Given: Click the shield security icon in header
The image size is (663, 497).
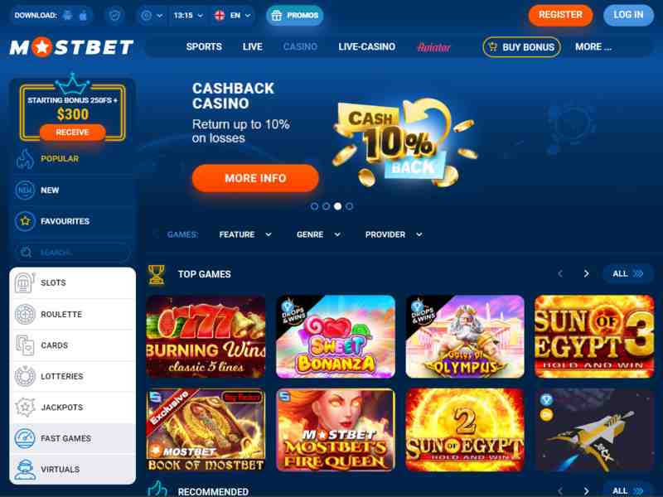Looking at the screenshot, I should tap(114, 16).
